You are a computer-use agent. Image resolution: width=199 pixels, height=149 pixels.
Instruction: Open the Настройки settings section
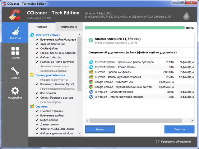tap(15, 93)
